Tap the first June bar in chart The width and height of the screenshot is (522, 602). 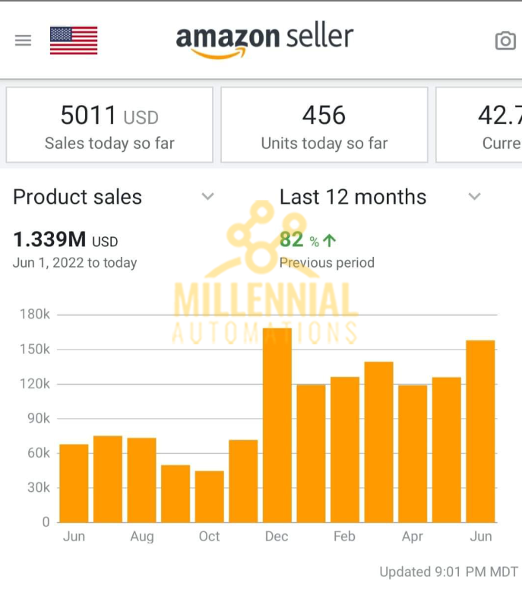[x=74, y=483]
